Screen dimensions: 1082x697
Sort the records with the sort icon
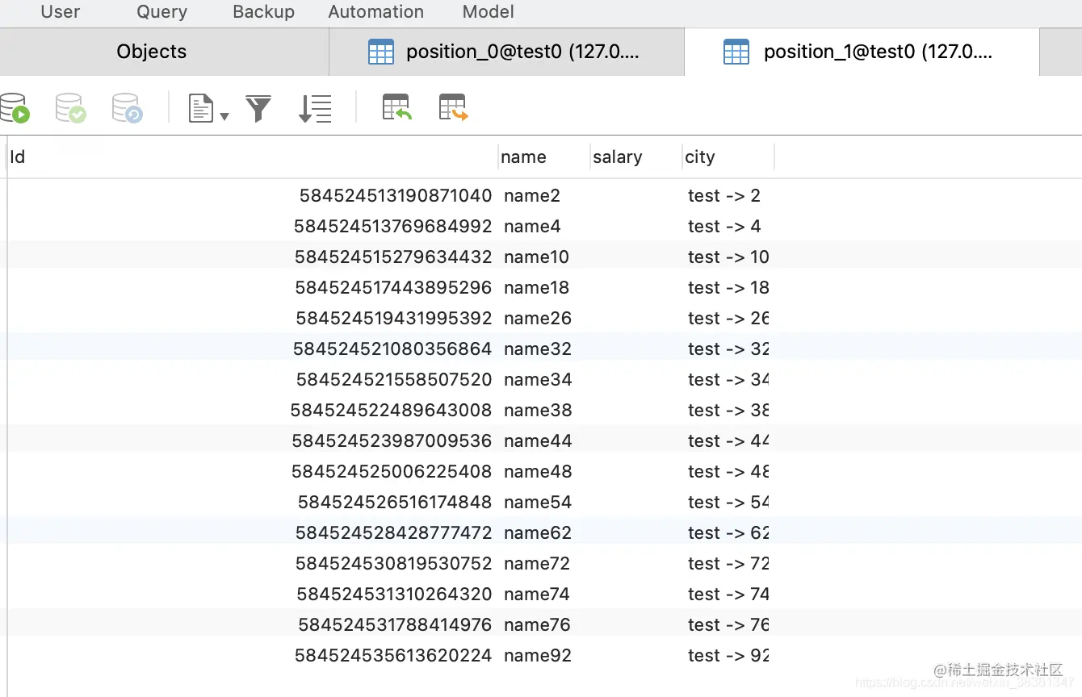click(315, 107)
